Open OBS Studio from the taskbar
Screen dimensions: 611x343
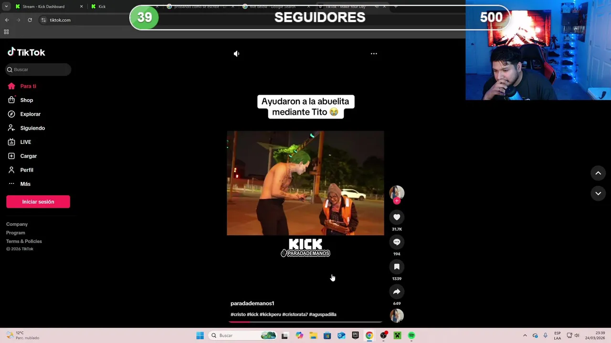click(x=383, y=335)
